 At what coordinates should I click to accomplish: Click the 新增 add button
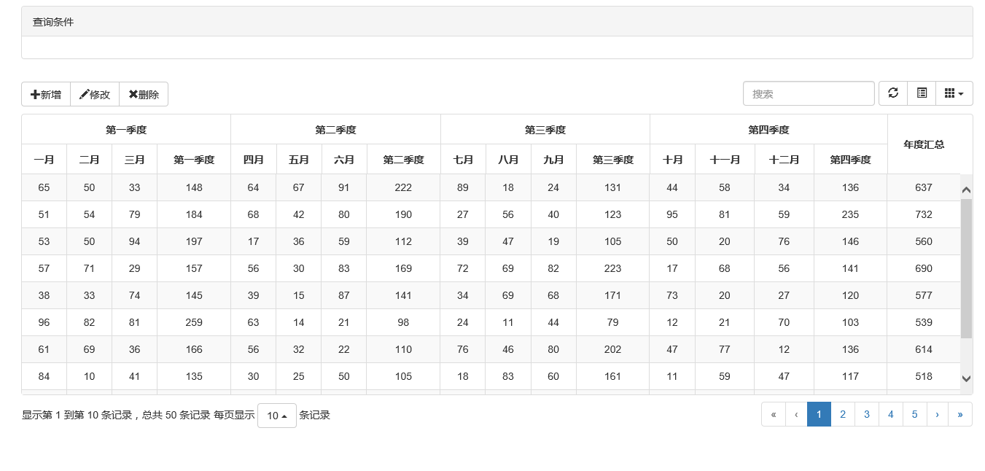click(x=46, y=94)
